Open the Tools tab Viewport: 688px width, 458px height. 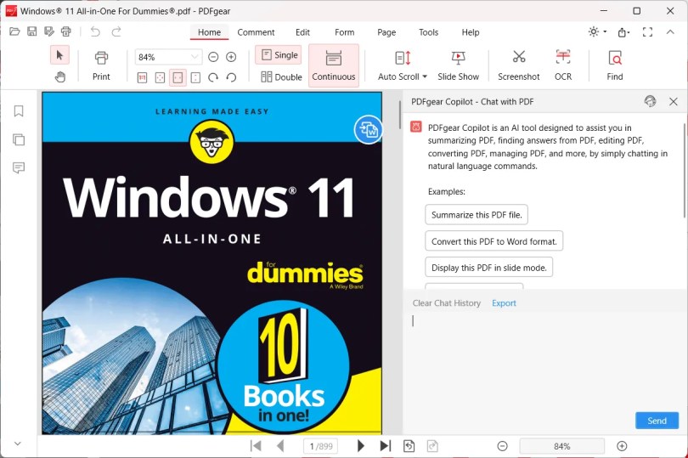[428, 32]
